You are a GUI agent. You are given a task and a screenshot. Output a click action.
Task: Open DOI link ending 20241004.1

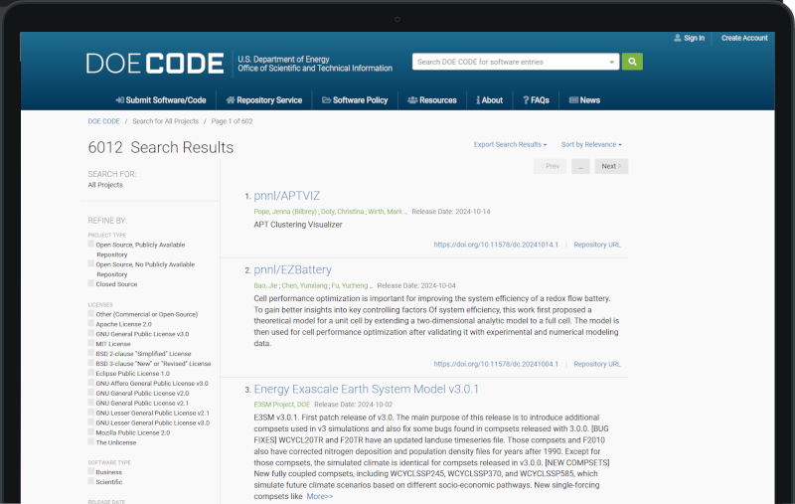496,364
